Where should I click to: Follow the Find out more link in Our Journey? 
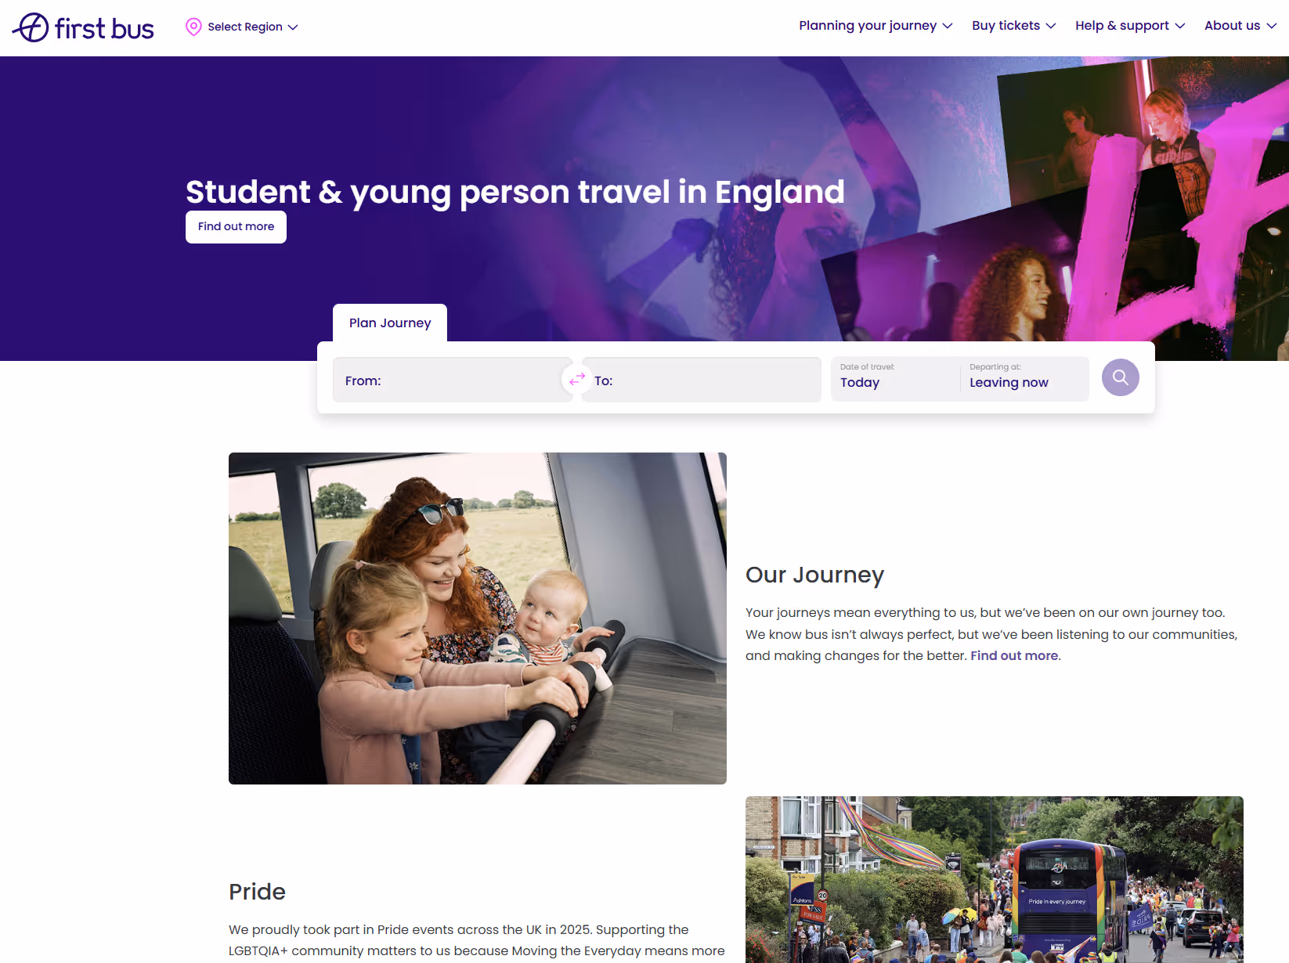point(1014,655)
